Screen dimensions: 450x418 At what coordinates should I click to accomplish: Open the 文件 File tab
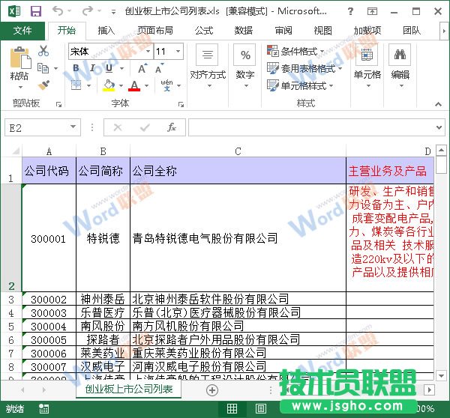22,31
